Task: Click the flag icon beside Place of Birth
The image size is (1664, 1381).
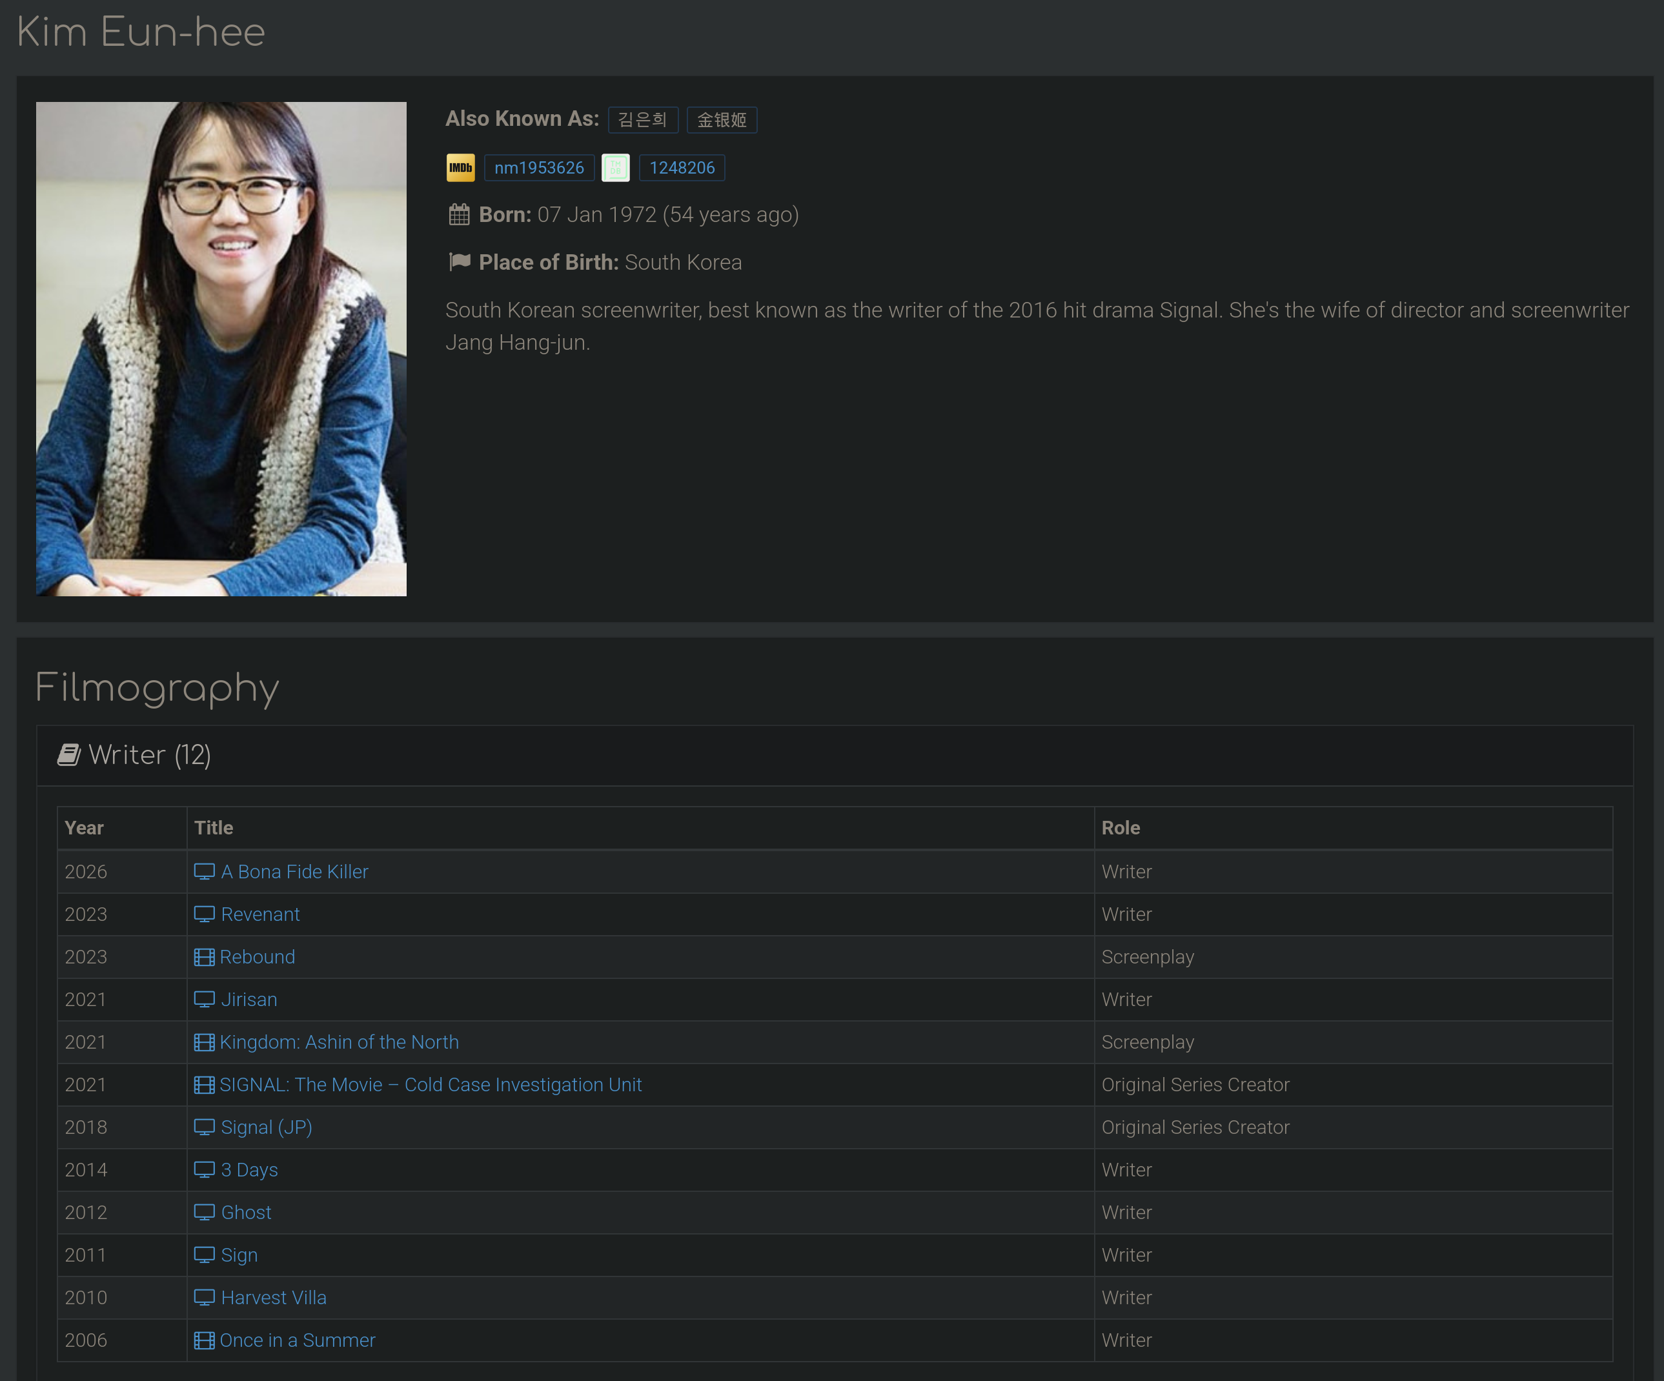Action: 460,262
